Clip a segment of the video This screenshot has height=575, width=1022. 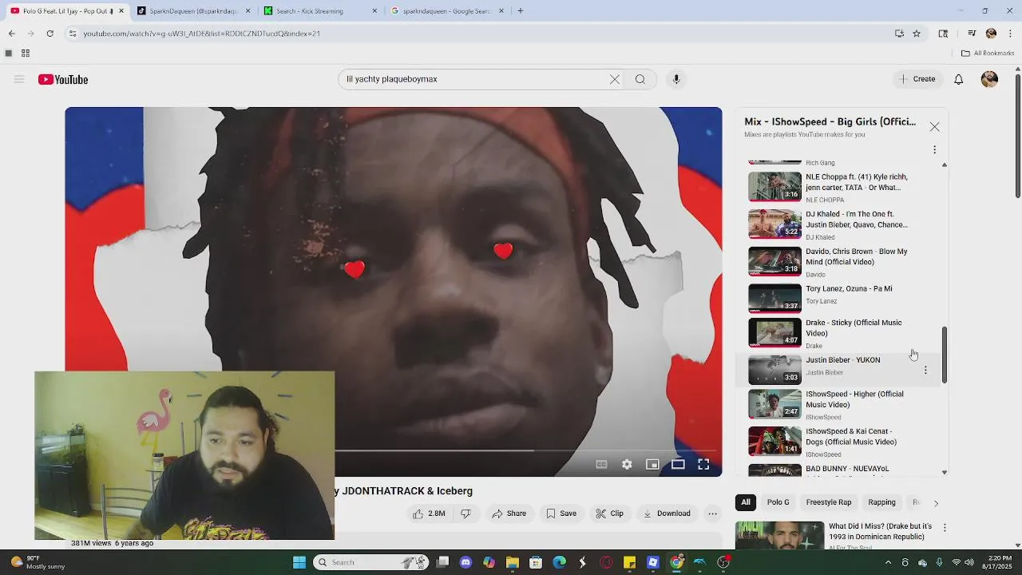[x=609, y=514]
